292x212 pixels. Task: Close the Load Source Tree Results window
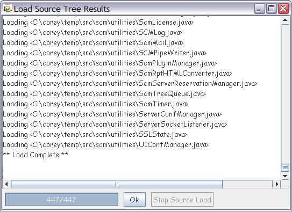coord(283,9)
